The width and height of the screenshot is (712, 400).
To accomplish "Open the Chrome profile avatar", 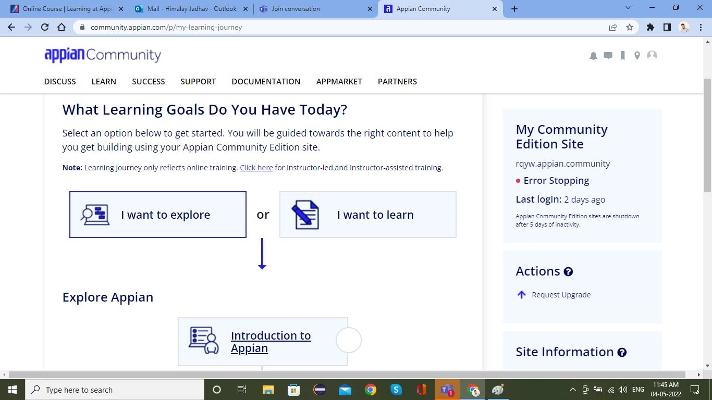I will pyautogui.click(x=684, y=27).
